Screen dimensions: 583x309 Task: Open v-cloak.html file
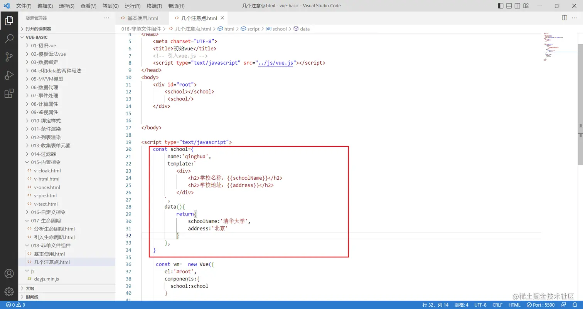click(x=67, y=170)
